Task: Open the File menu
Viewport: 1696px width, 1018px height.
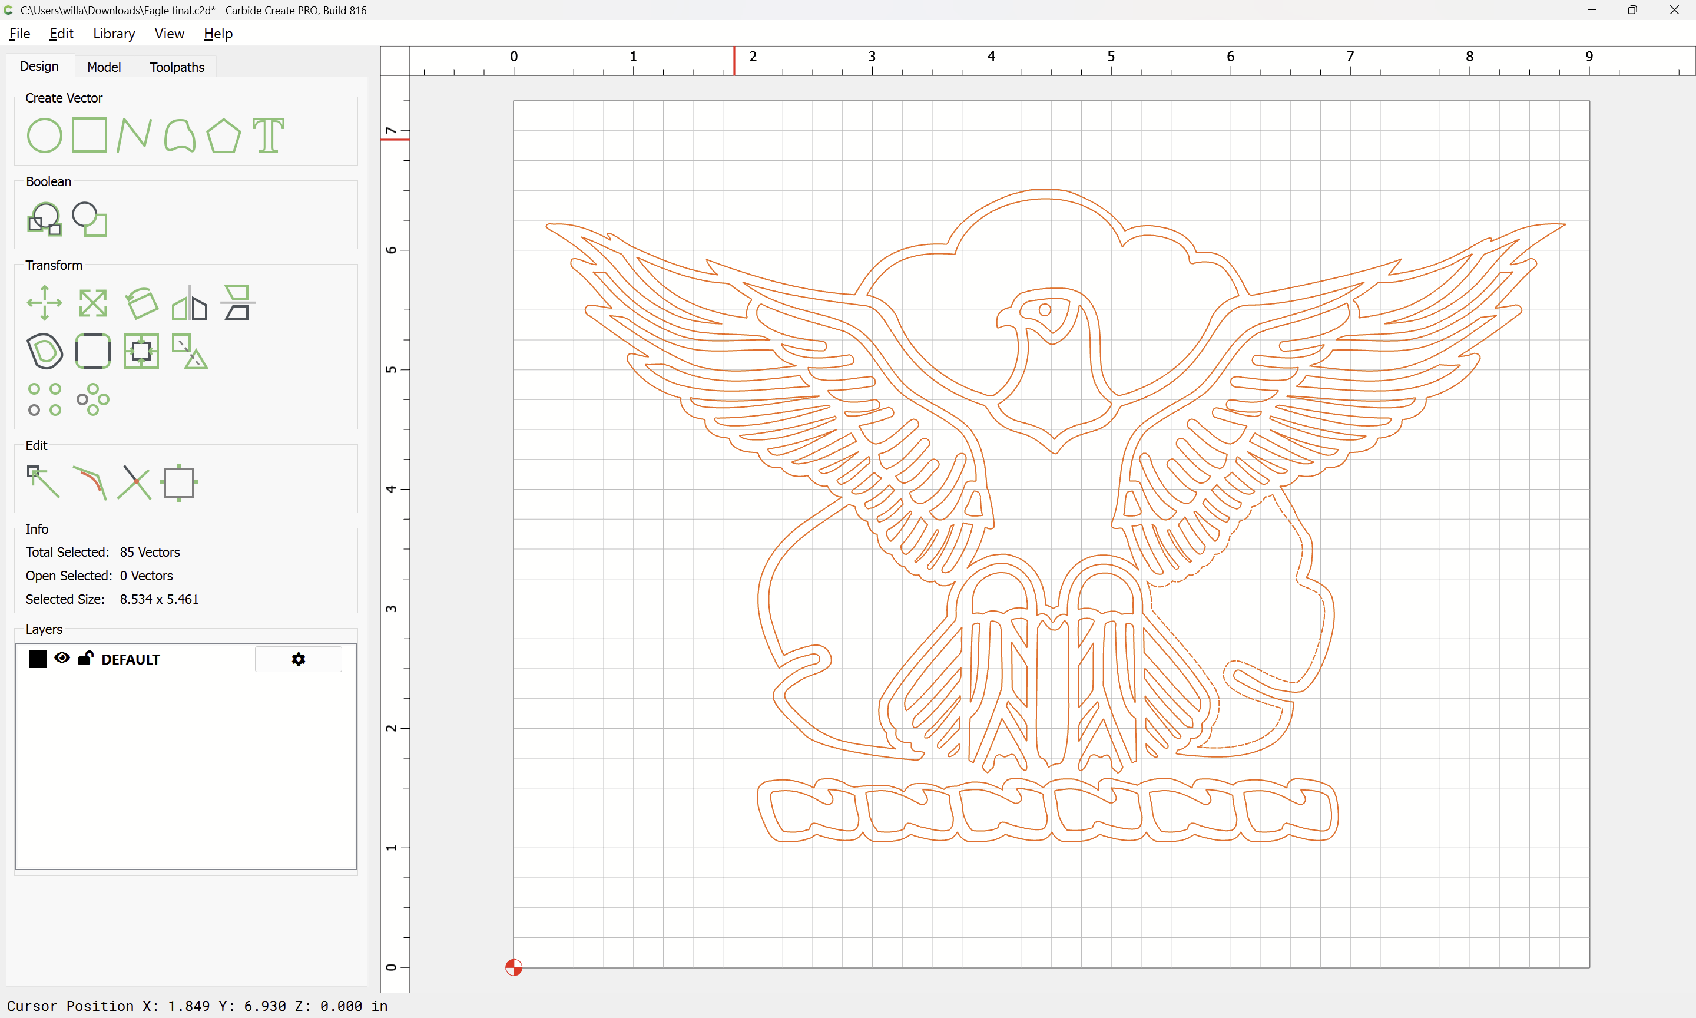Action: [x=20, y=34]
